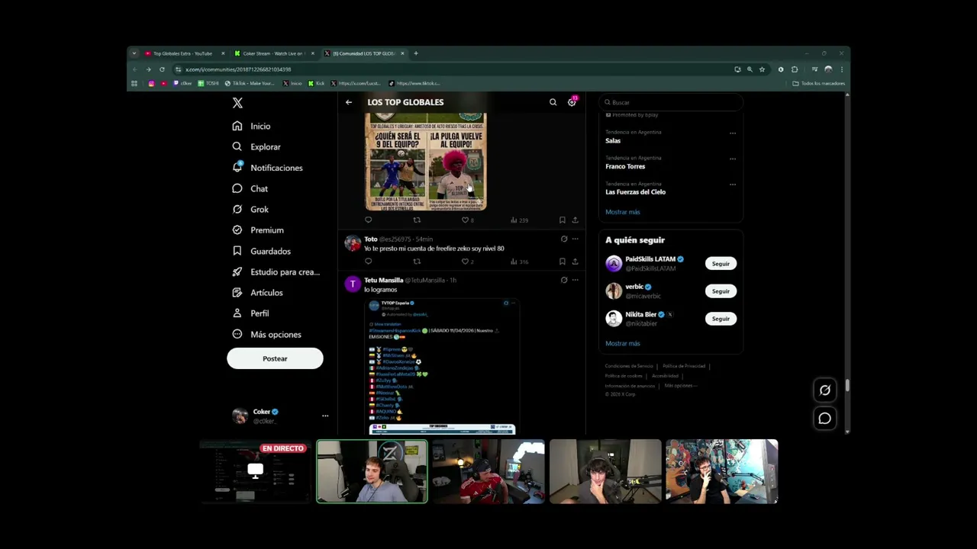Follow PaidSkills LATAM
Image resolution: width=977 pixels, height=549 pixels.
click(721, 264)
